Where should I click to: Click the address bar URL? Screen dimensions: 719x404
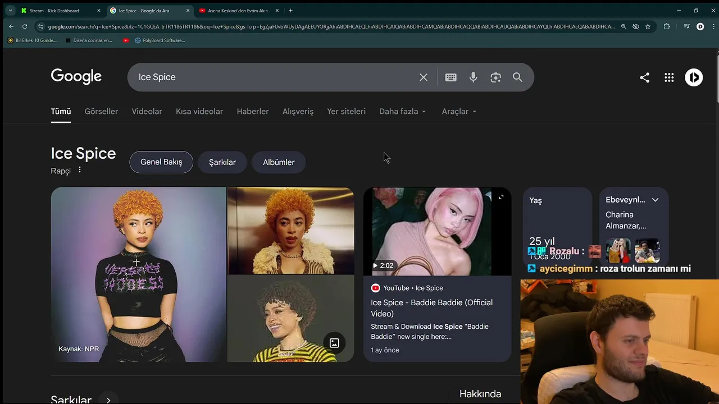tap(331, 26)
